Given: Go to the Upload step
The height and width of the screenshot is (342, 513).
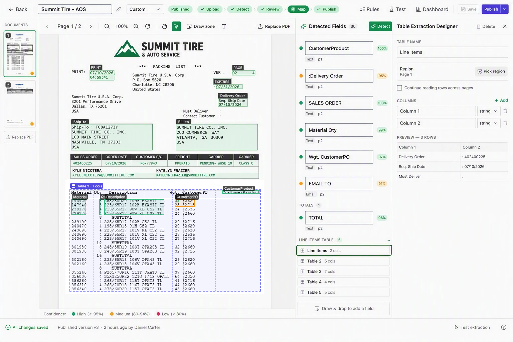Looking at the screenshot, I should coord(210,9).
